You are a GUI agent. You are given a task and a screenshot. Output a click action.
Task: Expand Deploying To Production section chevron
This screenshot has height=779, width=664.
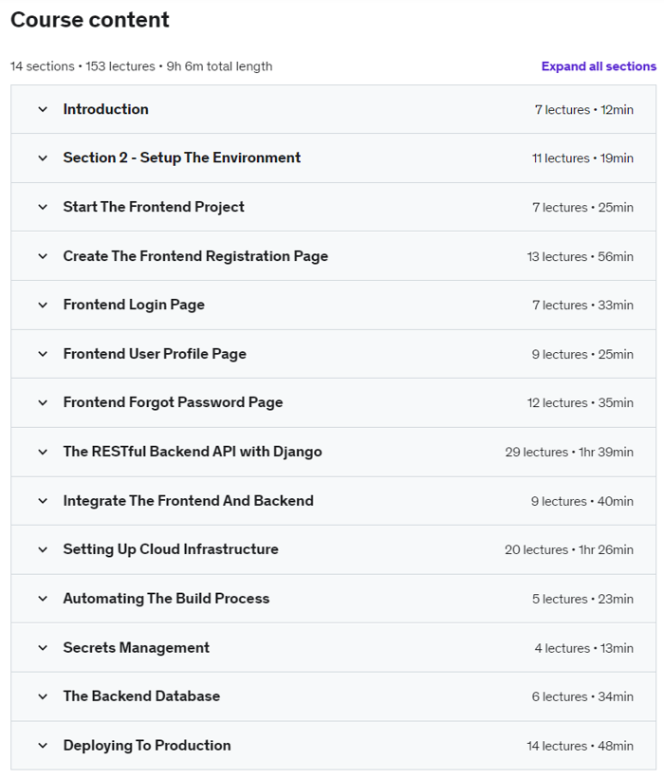coord(43,746)
